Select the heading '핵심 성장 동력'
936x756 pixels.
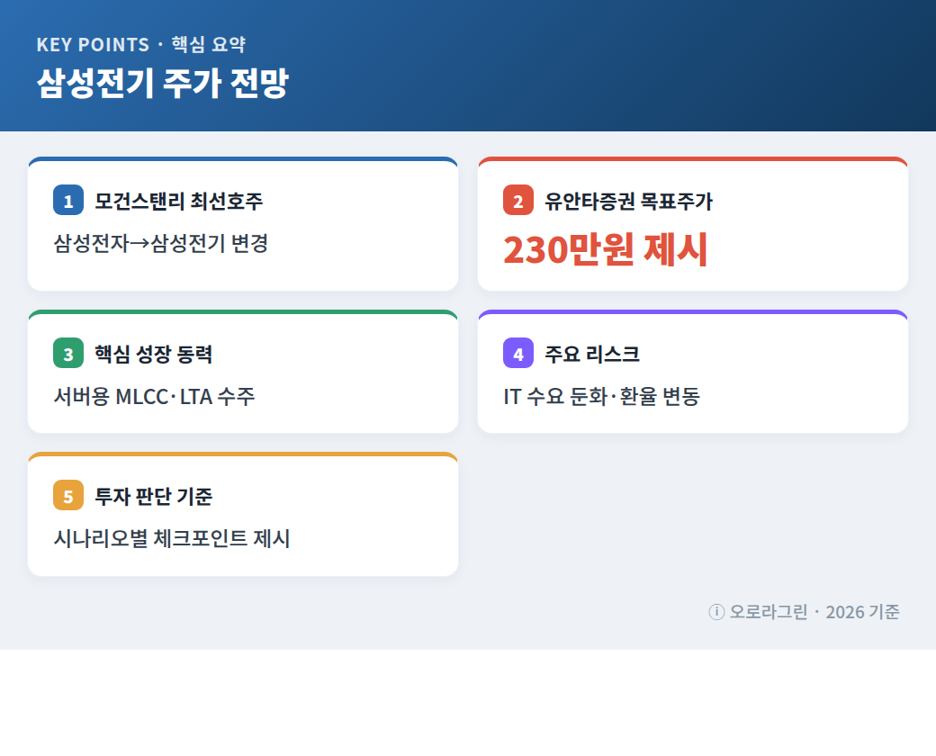[x=153, y=354]
